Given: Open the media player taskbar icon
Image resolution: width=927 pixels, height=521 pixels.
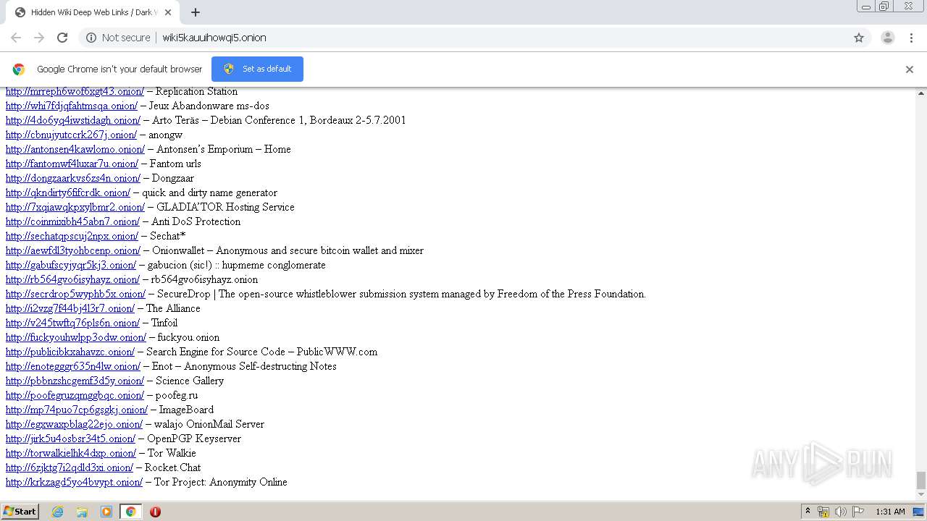Looking at the screenshot, I should [x=106, y=512].
